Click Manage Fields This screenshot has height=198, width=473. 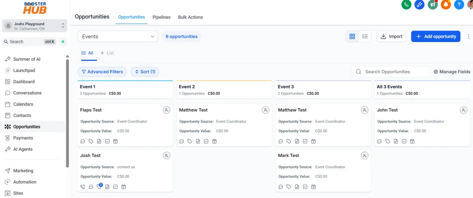tap(452, 72)
